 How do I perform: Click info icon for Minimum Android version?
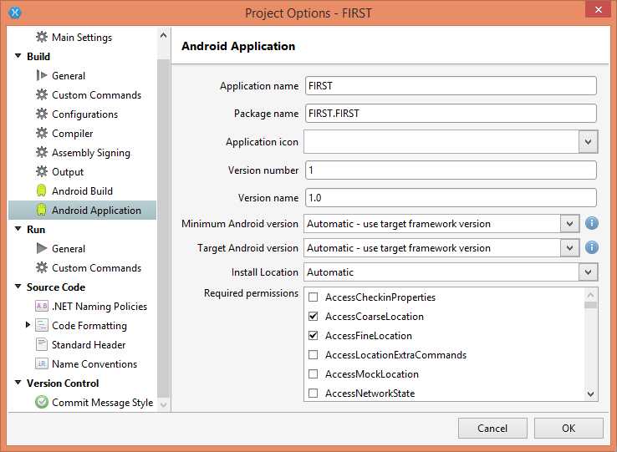click(x=592, y=223)
